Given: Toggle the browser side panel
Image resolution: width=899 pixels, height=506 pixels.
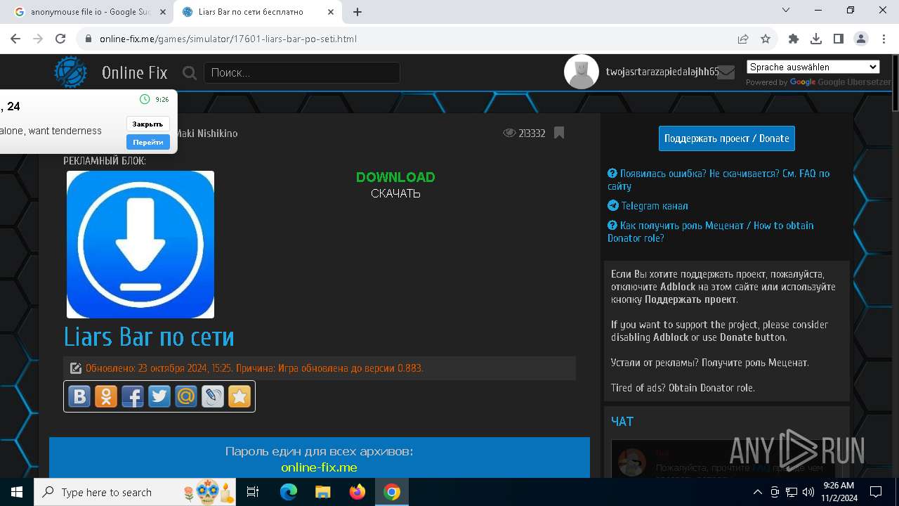Looking at the screenshot, I should click(839, 39).
